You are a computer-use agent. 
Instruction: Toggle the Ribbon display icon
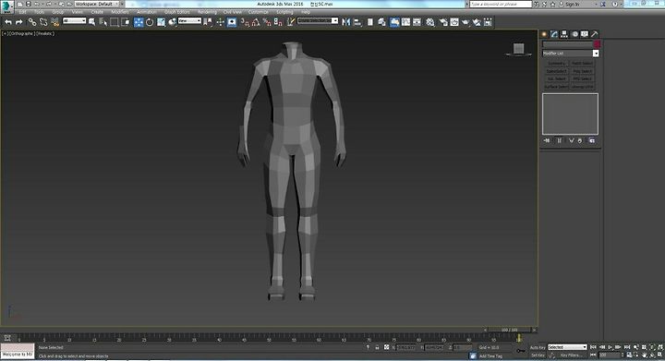pos(394,22)
